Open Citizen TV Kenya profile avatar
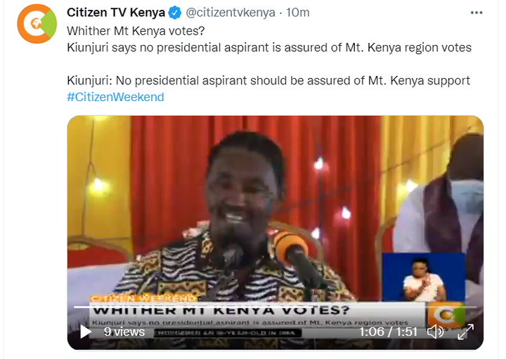 (37, 24)
